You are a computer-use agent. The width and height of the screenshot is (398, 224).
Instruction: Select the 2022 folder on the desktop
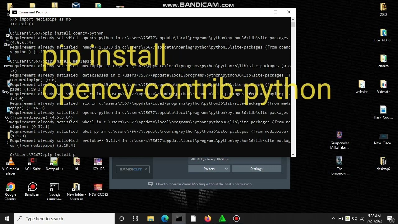tap(383, 10)
